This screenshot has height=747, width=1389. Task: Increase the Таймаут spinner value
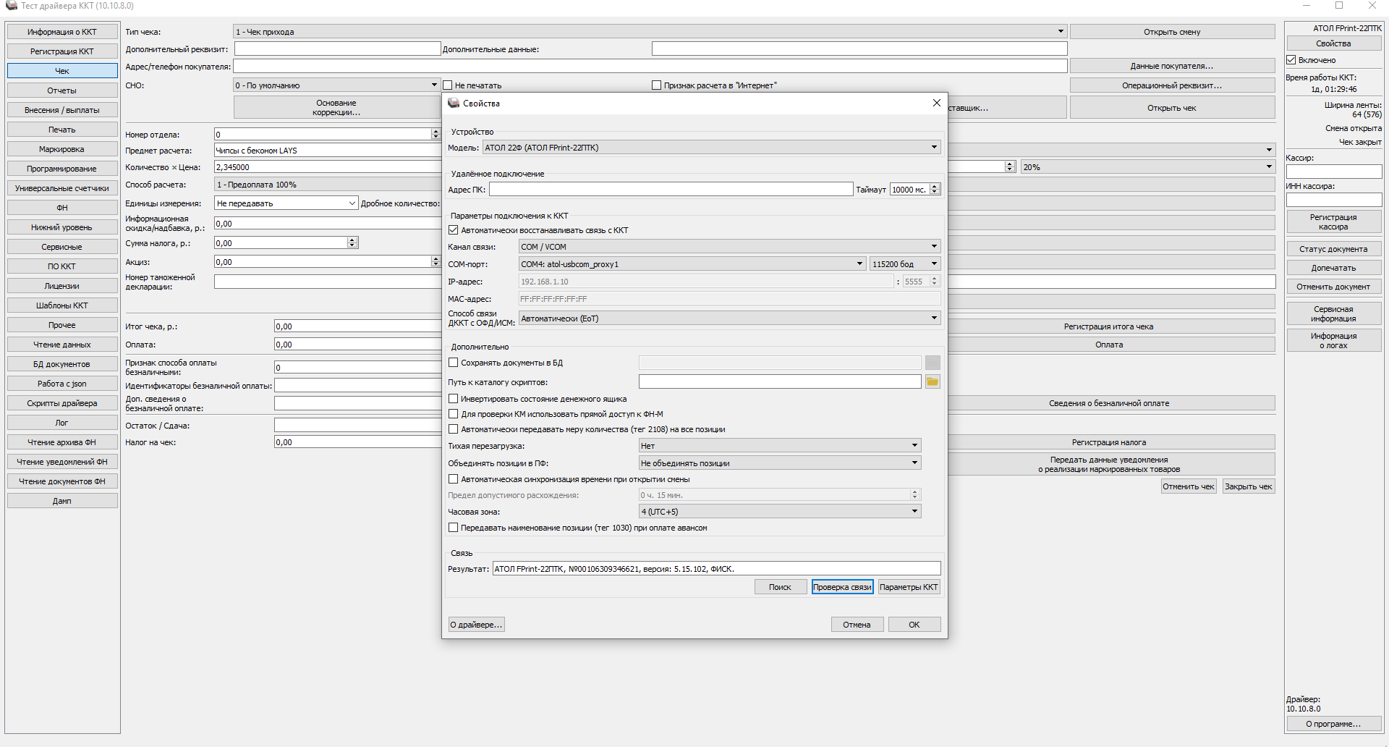[935, 187]
